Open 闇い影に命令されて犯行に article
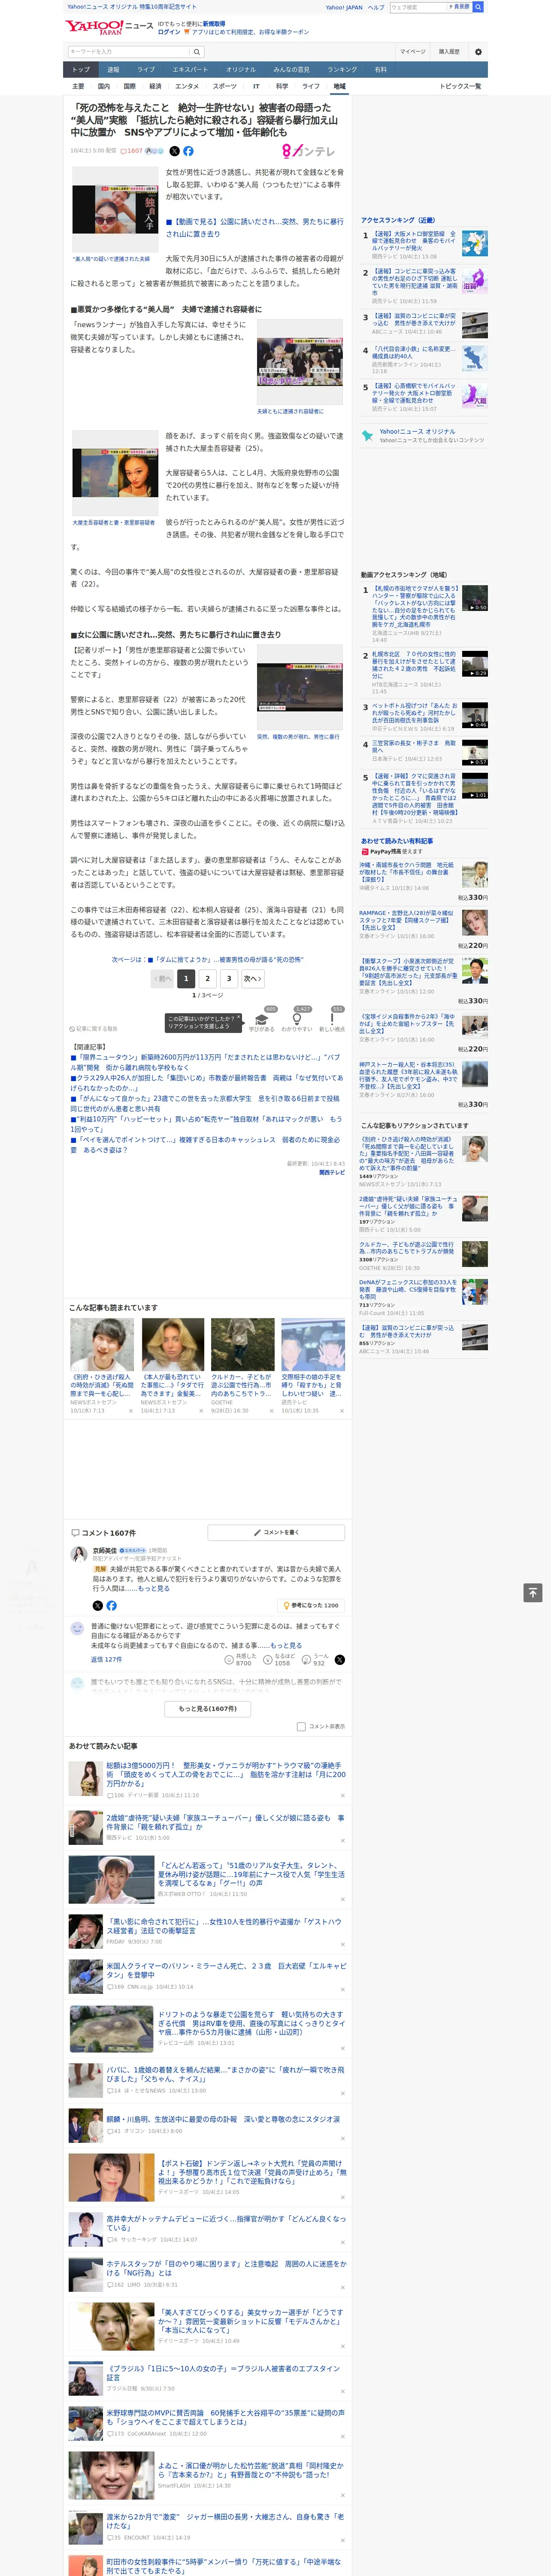This screenshot has width=551, height=2576. (224, 1925)
